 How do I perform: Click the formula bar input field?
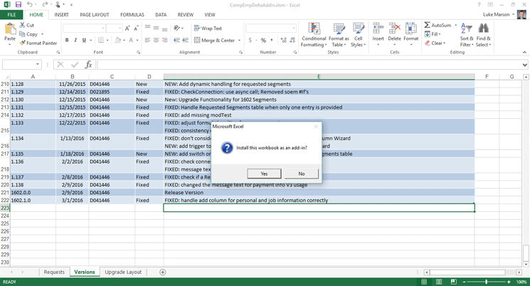309,64
